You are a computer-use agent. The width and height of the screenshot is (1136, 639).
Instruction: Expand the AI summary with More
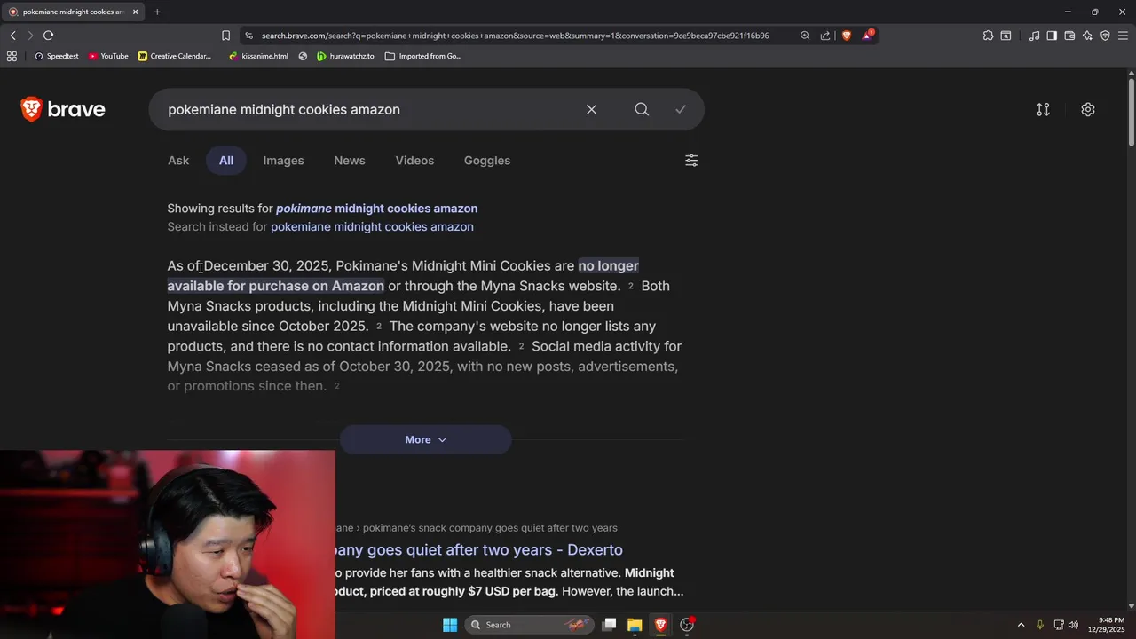pyautogui.click(x=426, y=439)
